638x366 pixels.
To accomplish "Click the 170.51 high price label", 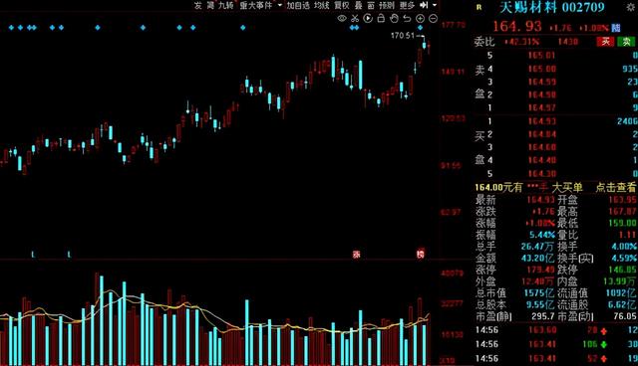I will (x=403, y=36).
